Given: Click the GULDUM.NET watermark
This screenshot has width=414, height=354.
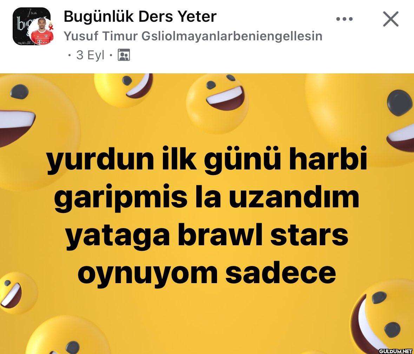Looking at the screenshot, I should click(395, 351).
